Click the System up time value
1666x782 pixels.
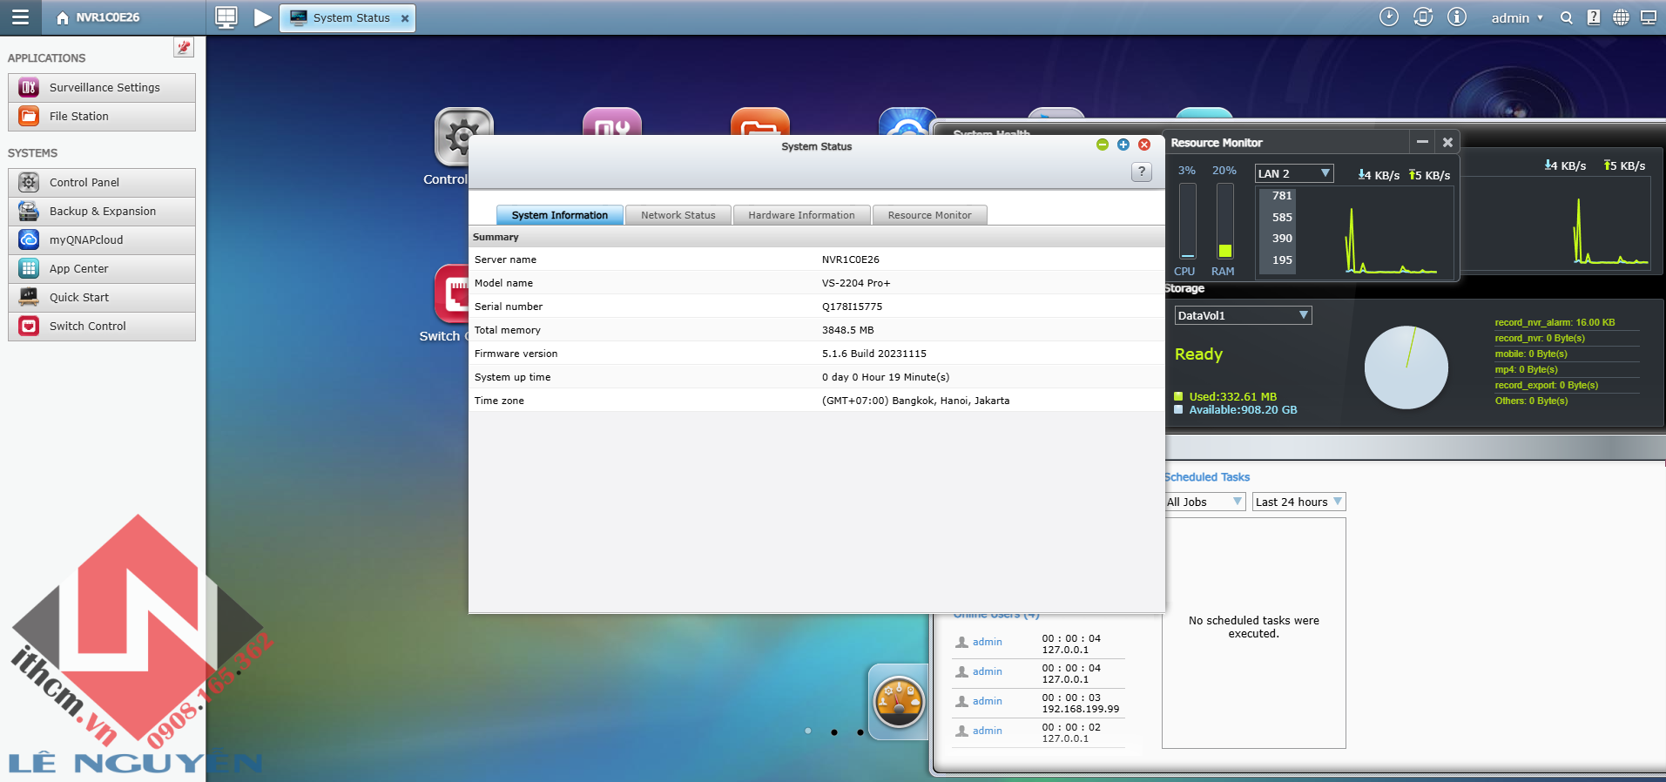tap(886, 377)
